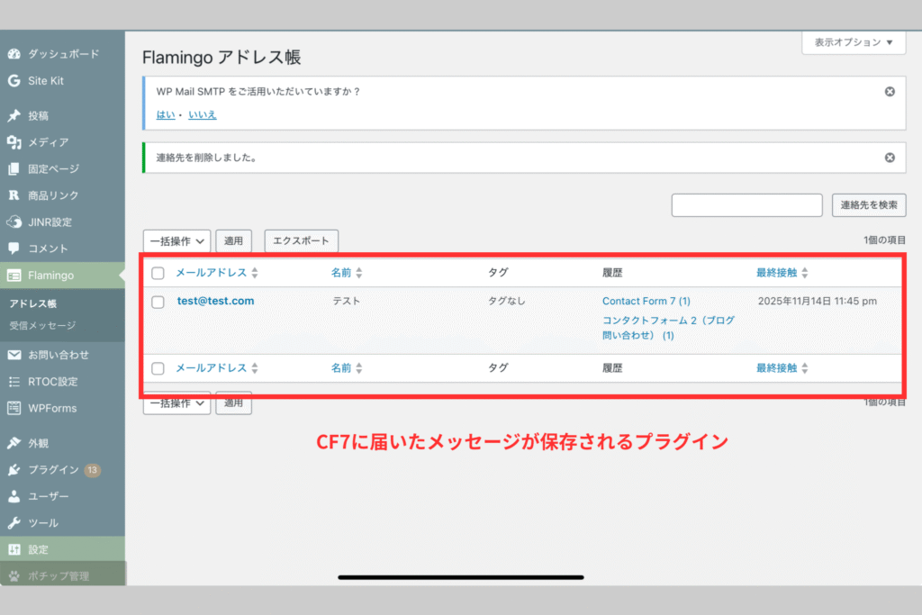
Task: Click the envelope icon for お問い合わせ
Action: (x=14, y=355)
